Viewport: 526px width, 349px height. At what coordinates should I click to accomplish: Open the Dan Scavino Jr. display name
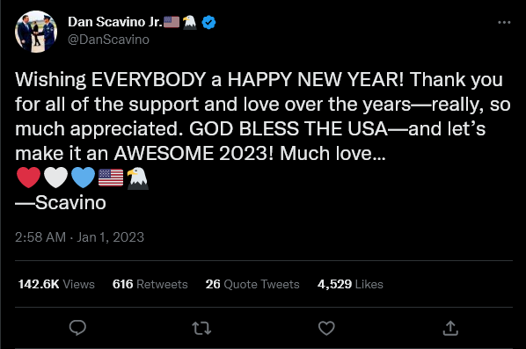[x=115, y=22]
